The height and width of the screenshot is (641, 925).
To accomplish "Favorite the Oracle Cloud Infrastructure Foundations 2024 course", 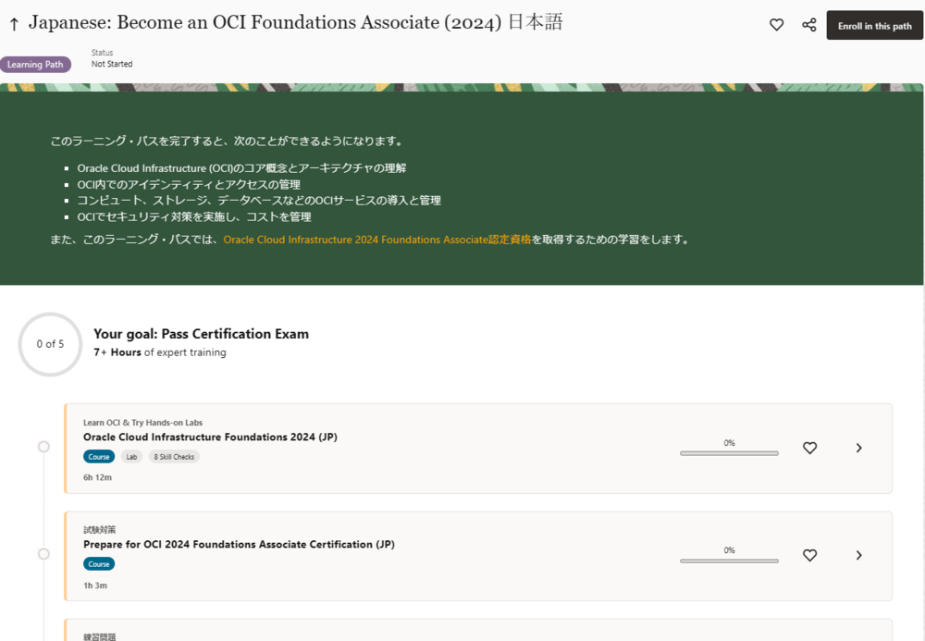I will tap(809, 448).
